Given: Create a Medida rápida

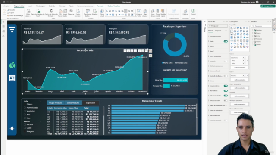Looking at the screenshot, I should [163, 13].
